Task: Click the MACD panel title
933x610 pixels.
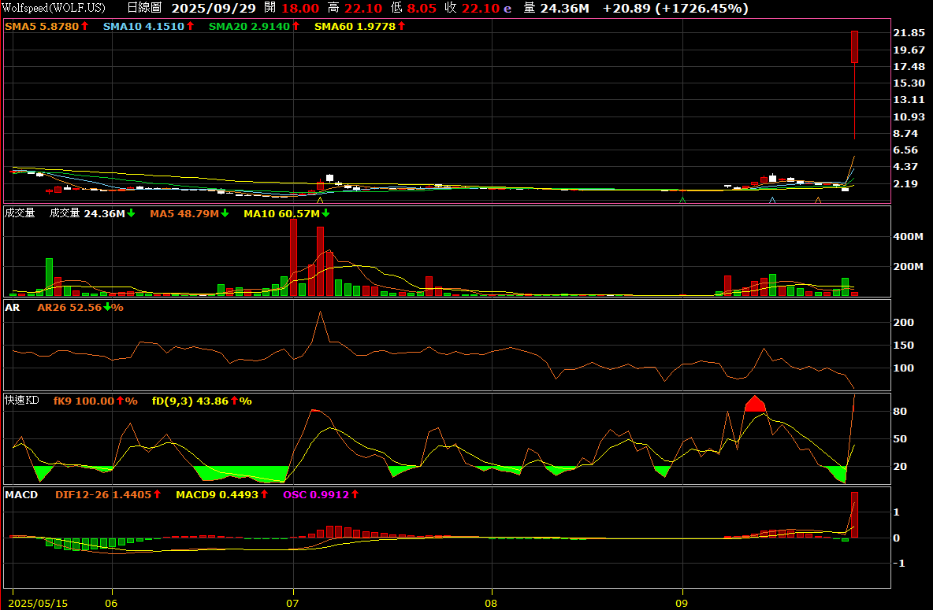Action: point(21,494)
